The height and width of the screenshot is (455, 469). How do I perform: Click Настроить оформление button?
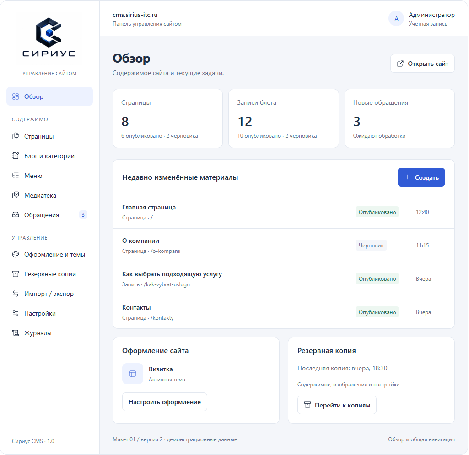(165, 402)
